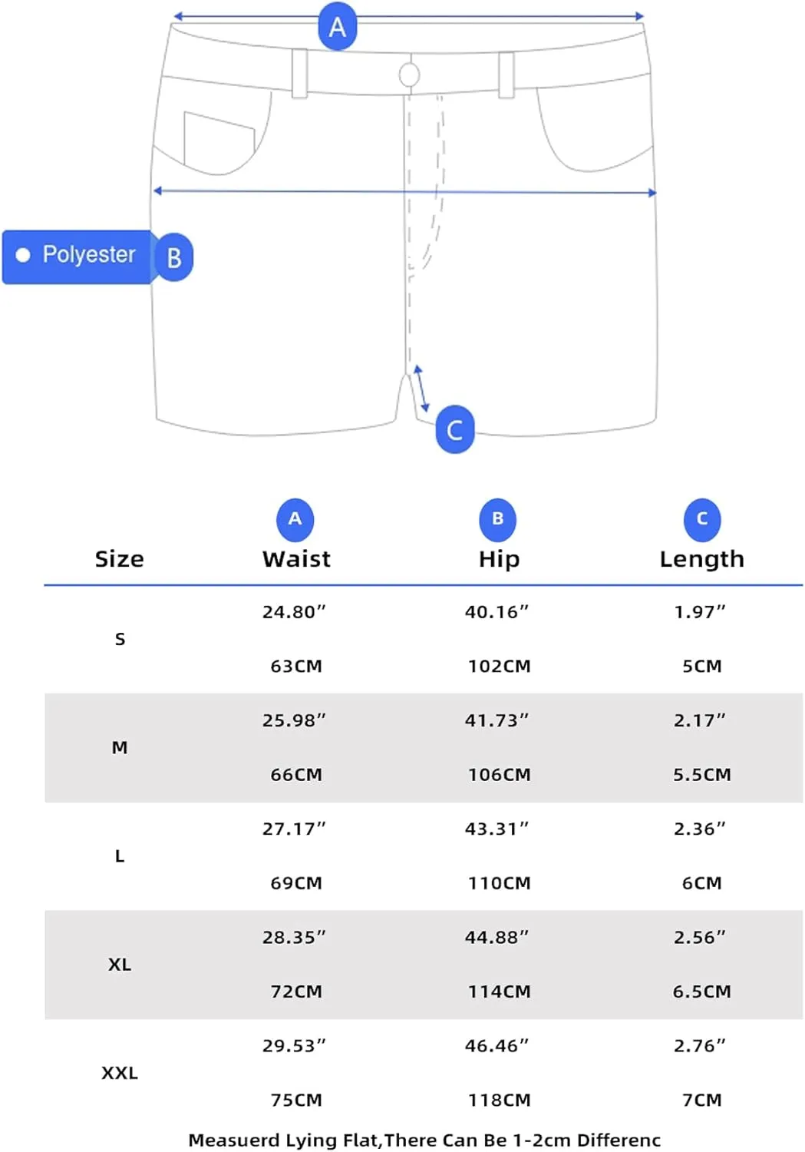The image size is (805, 1152).
Task: Click the Waist column header
Action: [x=296, y=559]
